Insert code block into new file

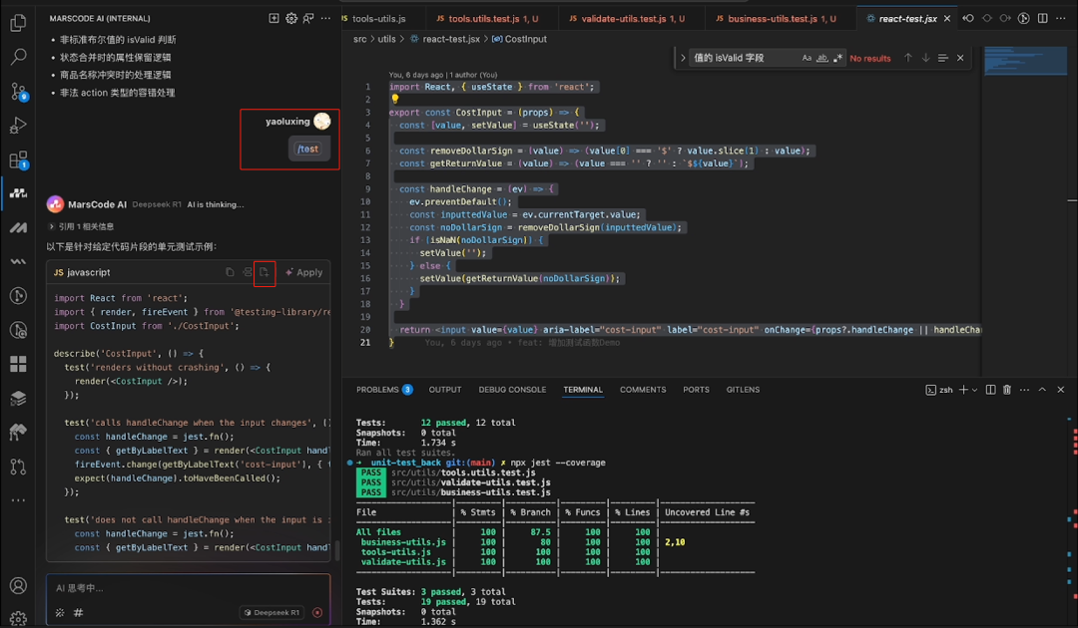[264, 272]
